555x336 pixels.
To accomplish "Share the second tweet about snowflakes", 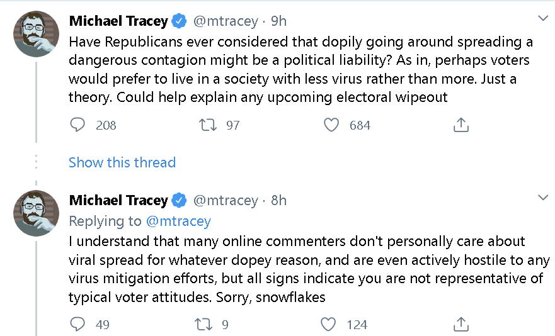I will [461, 324].
